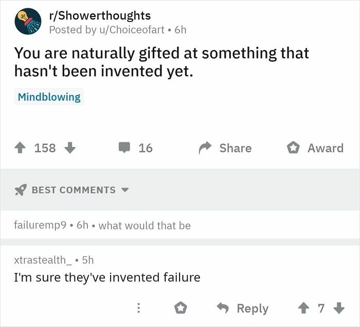Click the r/Showerthoughts subreddit avatar
The image size is (360, 327).
pyautogui.click(x=28, y=22)
